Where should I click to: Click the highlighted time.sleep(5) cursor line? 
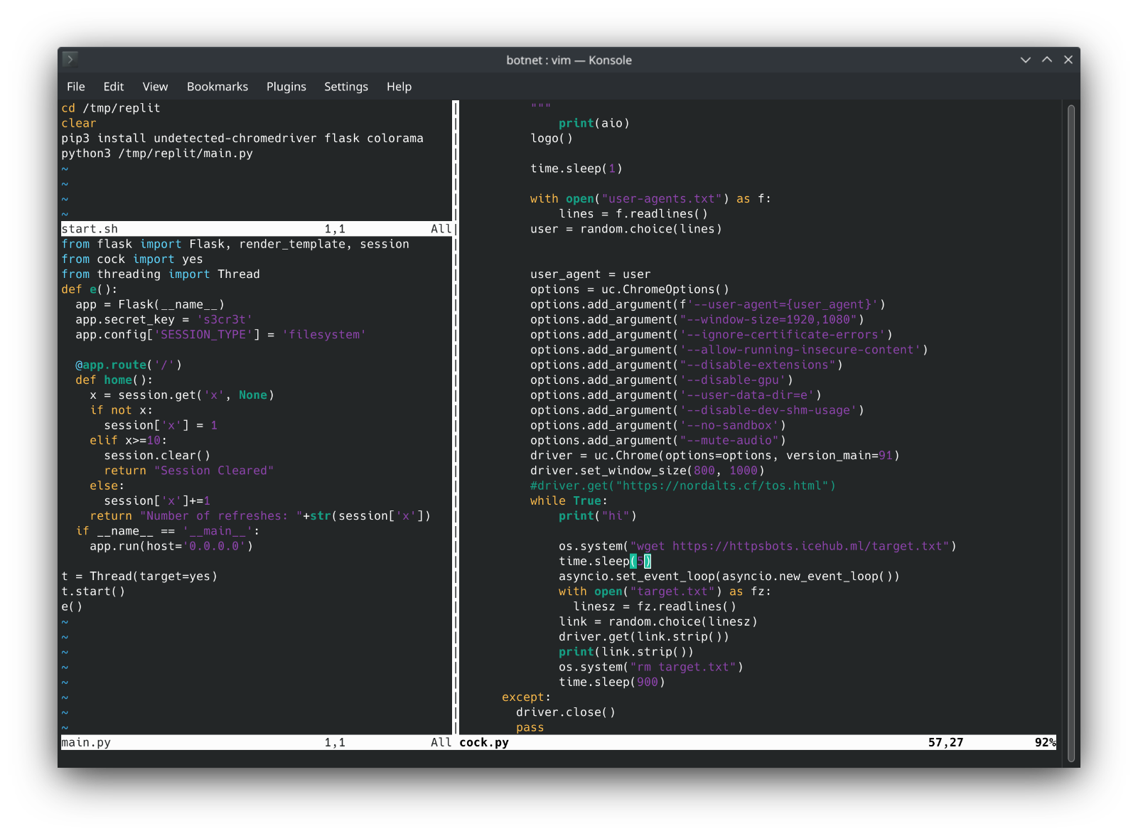[605, 562]
